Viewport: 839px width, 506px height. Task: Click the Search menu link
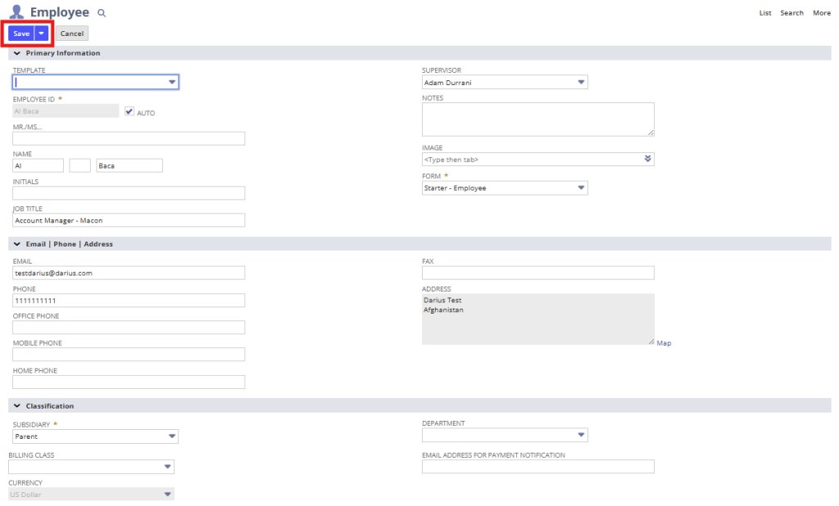tap(791, 13)
